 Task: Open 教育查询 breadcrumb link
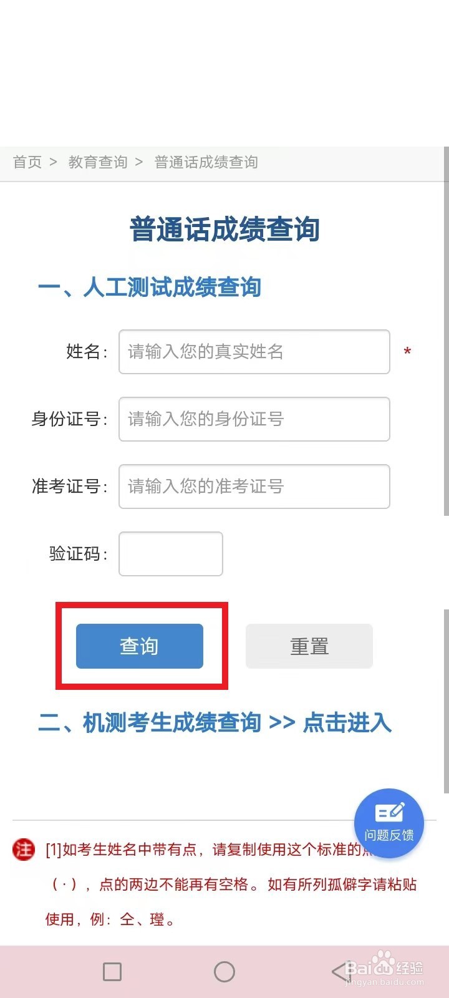pos(98,162)
